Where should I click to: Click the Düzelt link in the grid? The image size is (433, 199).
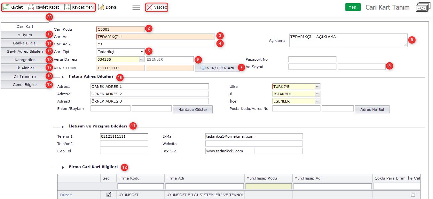click(x=66, y=195)
